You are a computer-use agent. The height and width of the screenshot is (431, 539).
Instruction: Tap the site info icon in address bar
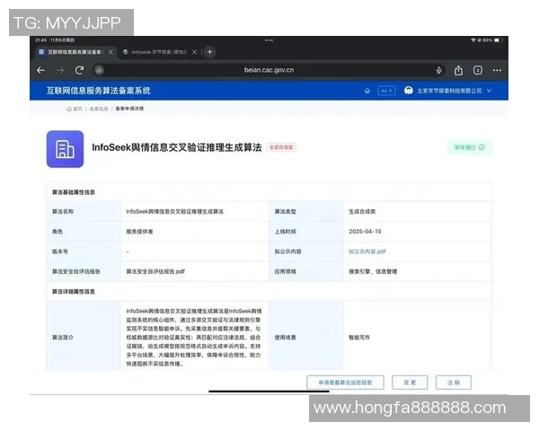[99, 70]
